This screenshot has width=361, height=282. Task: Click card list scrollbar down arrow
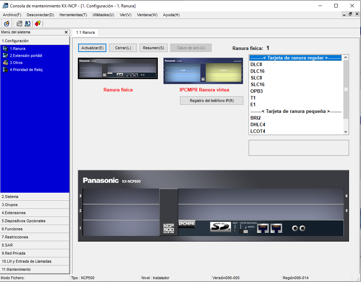pyautogui.click(x=346, y=132)
